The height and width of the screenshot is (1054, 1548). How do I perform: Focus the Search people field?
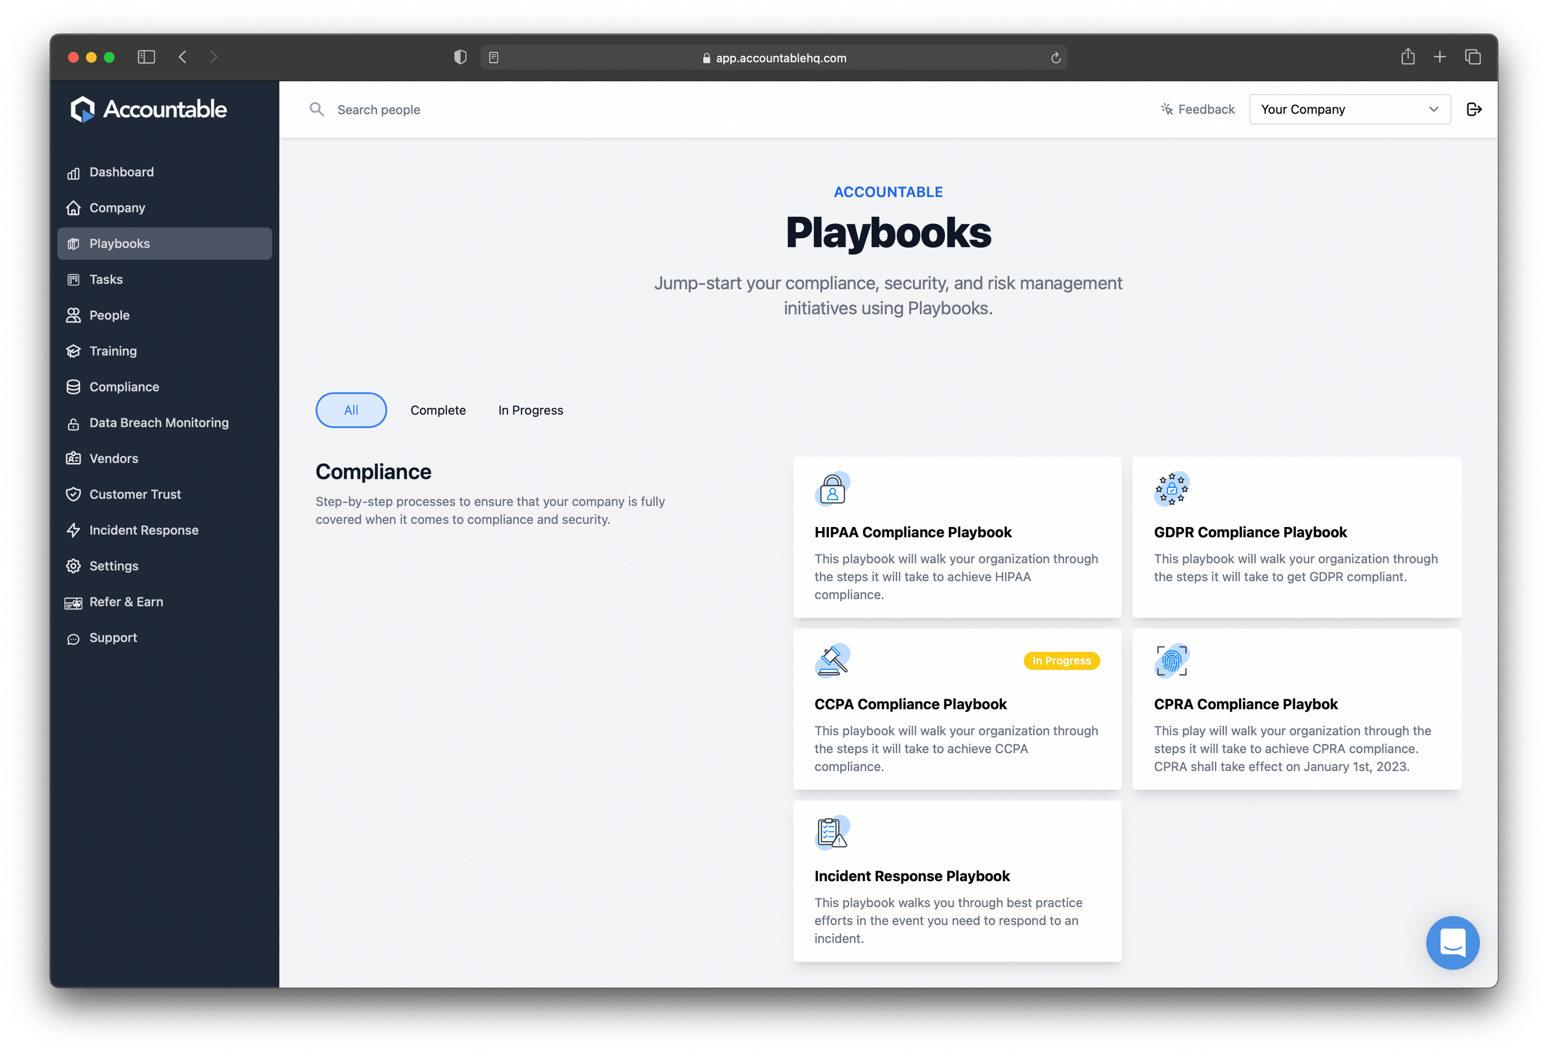pyautogui.click(x=719, y=109)
